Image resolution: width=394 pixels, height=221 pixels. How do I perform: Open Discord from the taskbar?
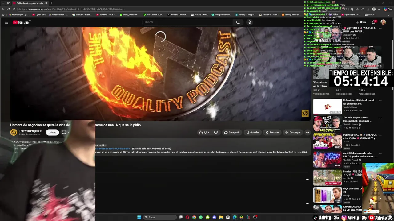point(214,217)
